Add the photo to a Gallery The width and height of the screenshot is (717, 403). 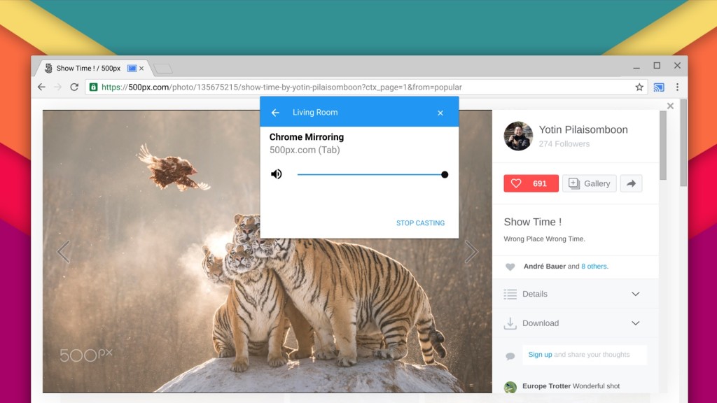coord(590,183)
